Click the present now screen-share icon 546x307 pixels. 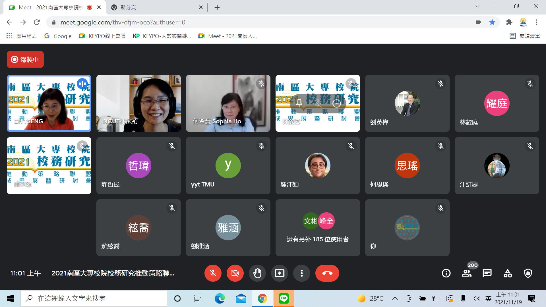pyautogui.click(x=280, y=273)
